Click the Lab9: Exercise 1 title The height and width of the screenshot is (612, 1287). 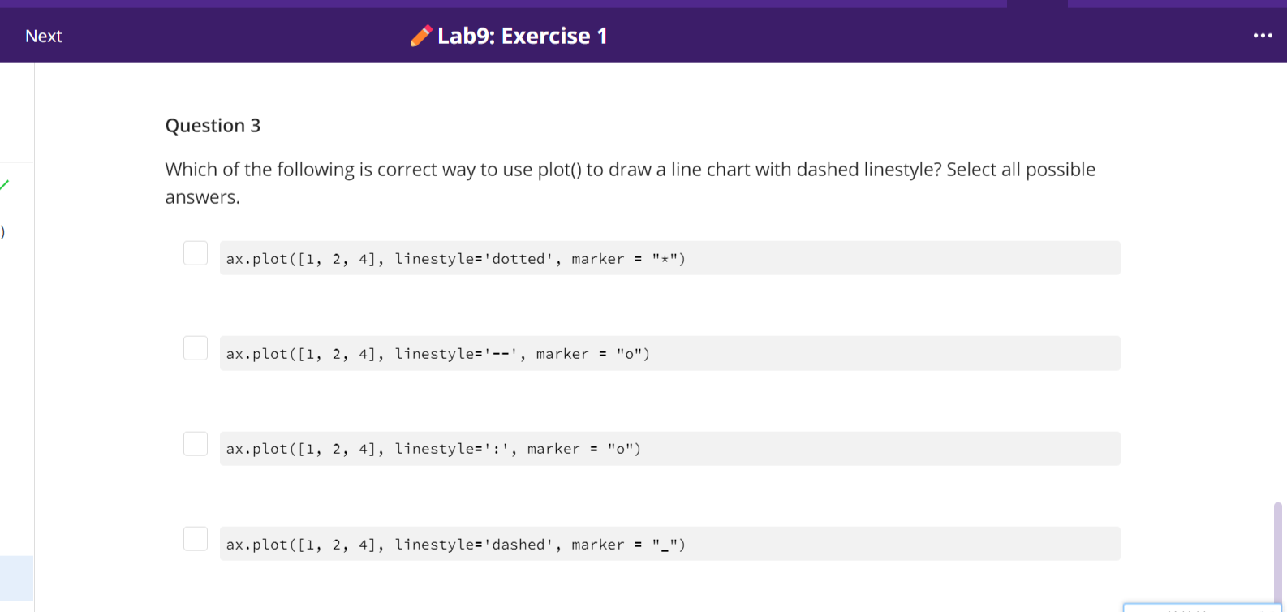(x=522, y=36)
